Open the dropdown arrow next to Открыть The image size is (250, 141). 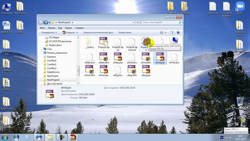point(77,33)
